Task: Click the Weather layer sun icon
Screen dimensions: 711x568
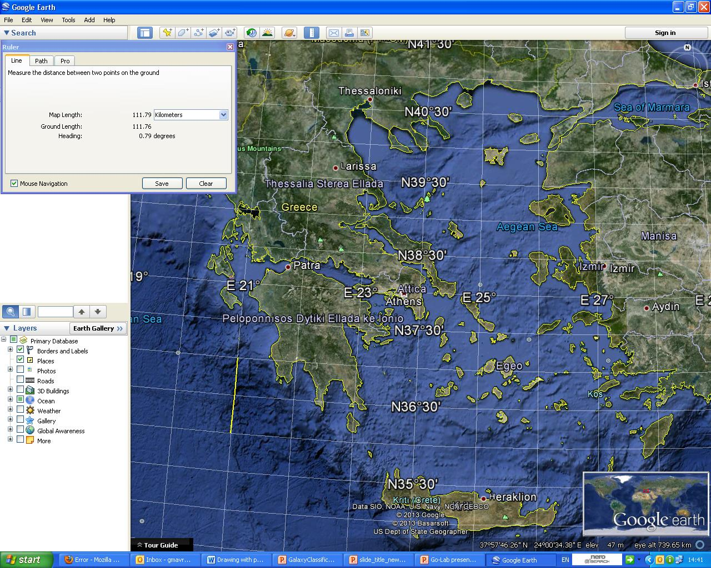Action: [x=30, y=410]
